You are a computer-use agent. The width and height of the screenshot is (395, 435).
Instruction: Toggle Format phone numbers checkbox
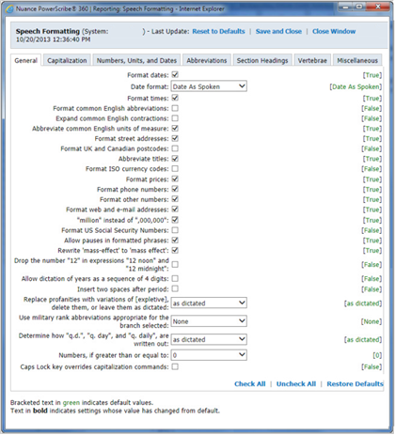pyautogui.click(x=175, y=189)
